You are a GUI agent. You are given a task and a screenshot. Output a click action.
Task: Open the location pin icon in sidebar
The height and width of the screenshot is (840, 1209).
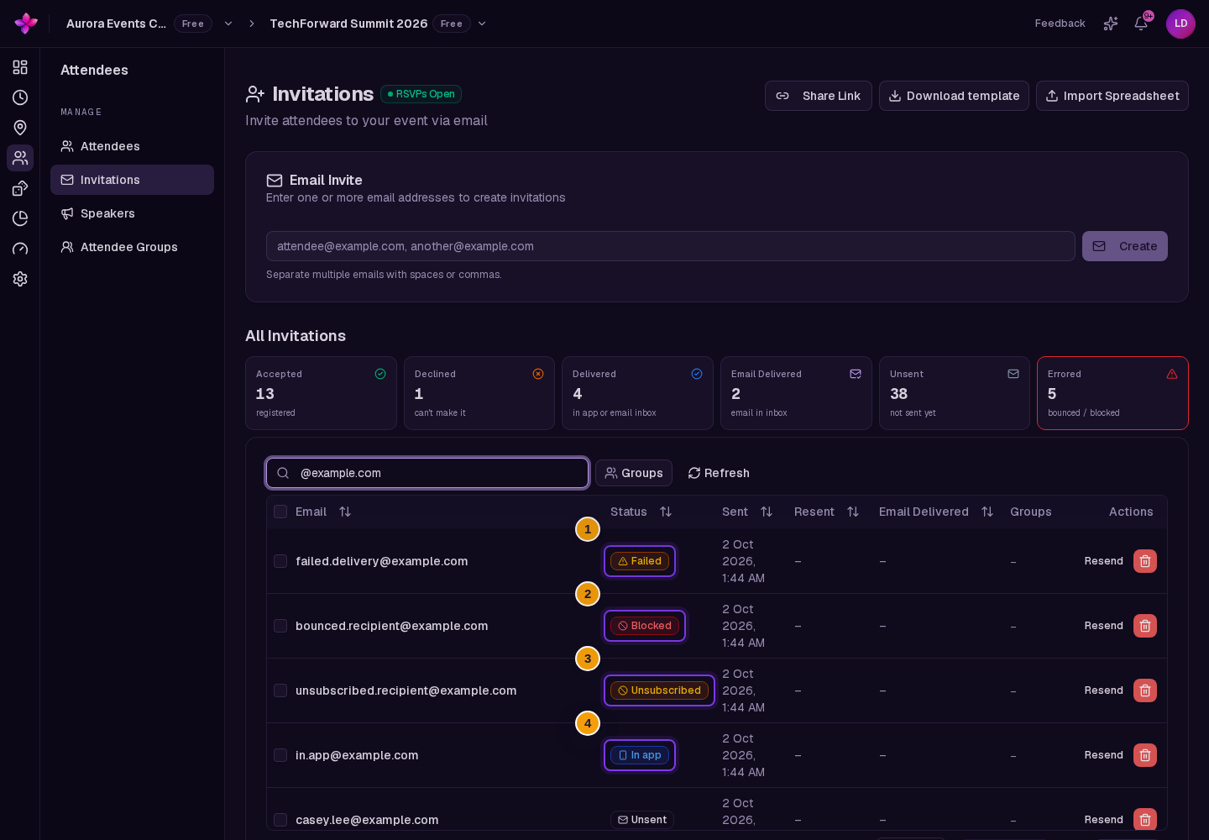20,128
